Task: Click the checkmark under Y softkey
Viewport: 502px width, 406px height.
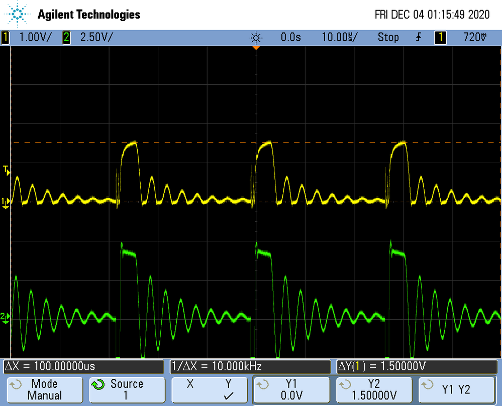Action: [x=228, y=396]
